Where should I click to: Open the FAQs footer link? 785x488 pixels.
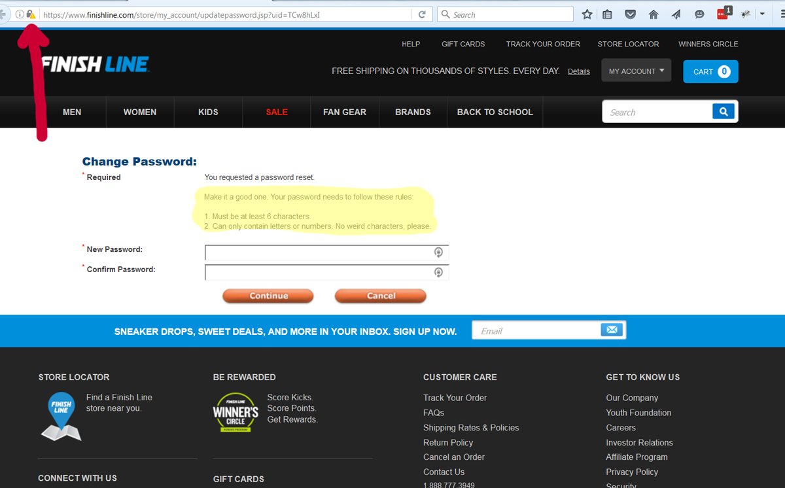[434, 413]
